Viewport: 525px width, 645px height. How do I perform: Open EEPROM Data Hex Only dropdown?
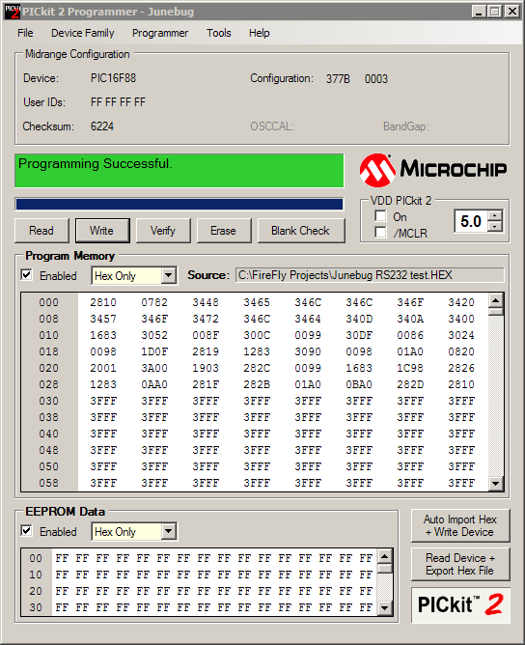169,531
